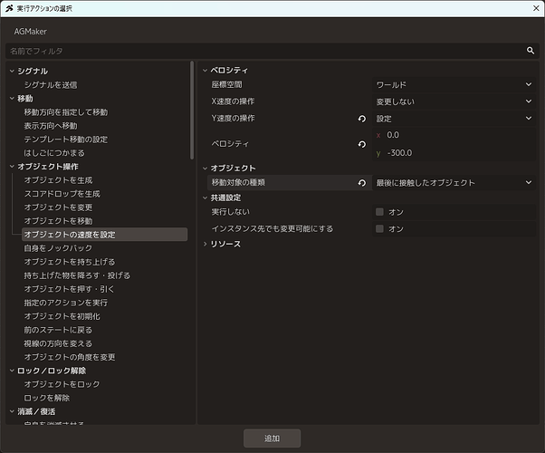The height and width of the screenshot is (453, 545).
Task: Collapse the ベロシティ section
Action: (206, 71)
